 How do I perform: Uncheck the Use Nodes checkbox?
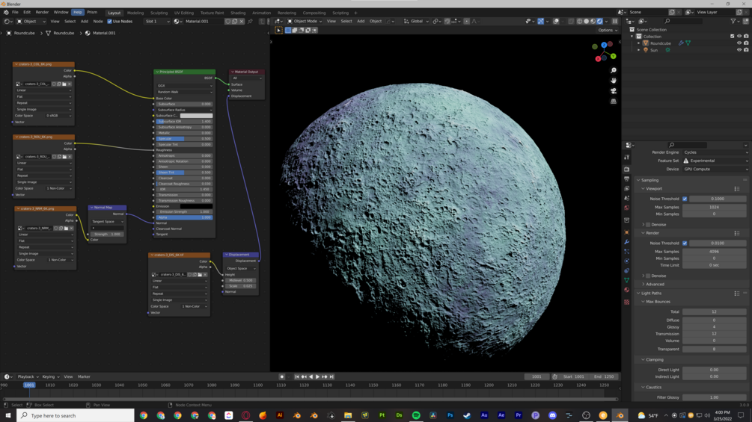[110, 22]
